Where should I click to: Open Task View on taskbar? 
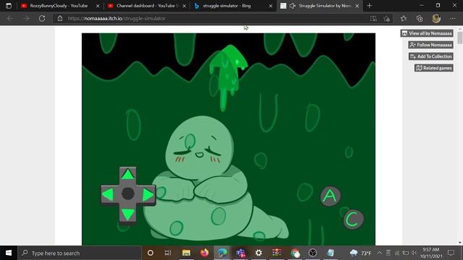(x=168, y=253)
